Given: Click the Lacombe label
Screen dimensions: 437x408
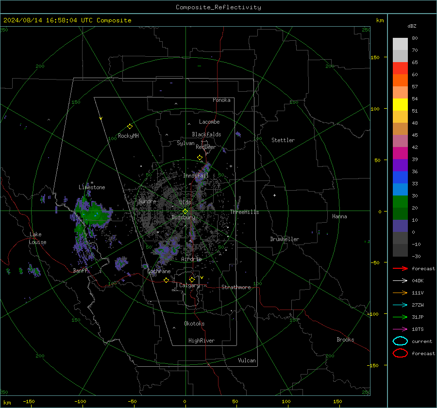Looking at the screenshot, I should click(209, 122).
